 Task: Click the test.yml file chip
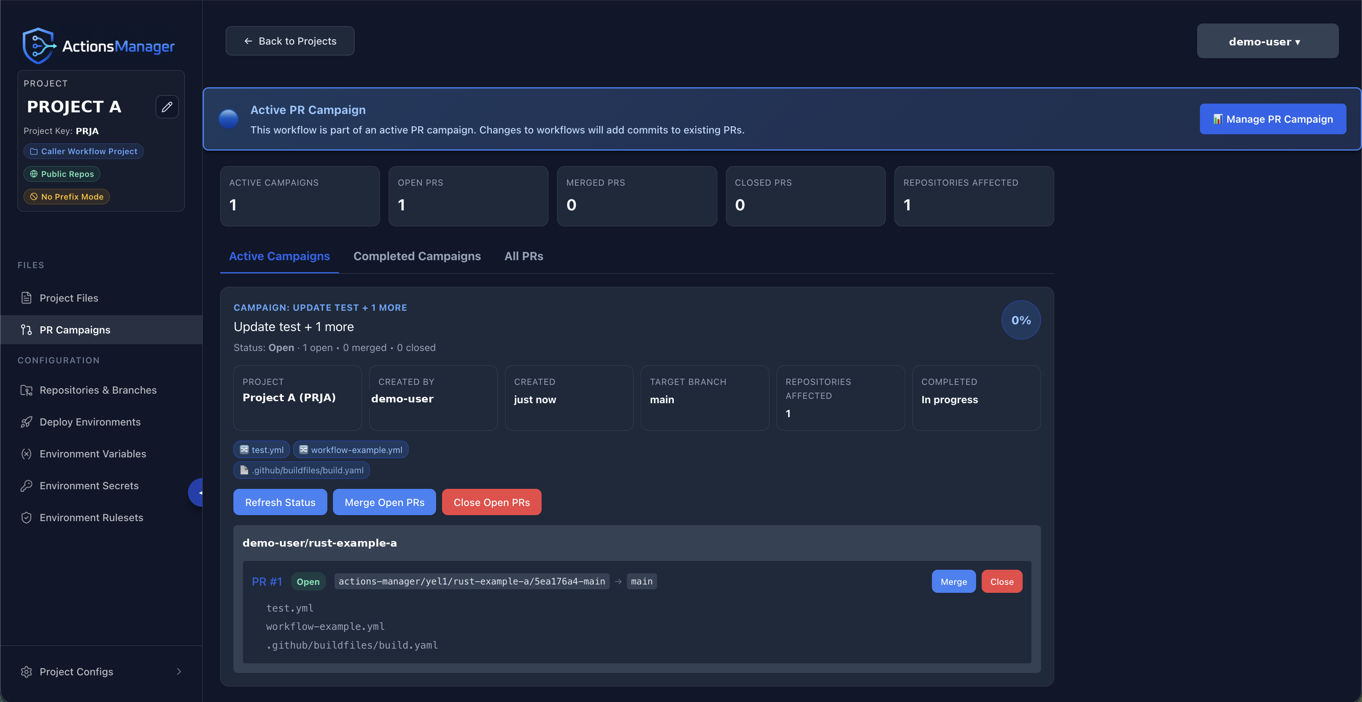tap(262, 450)
